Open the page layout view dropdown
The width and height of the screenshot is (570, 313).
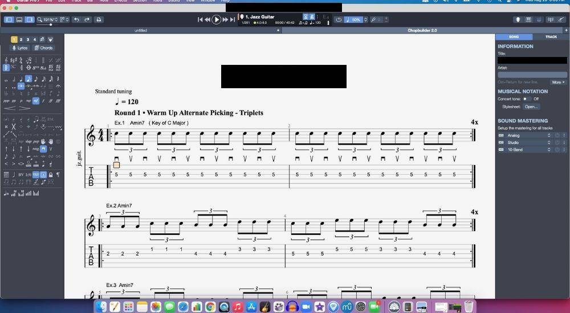64,19
